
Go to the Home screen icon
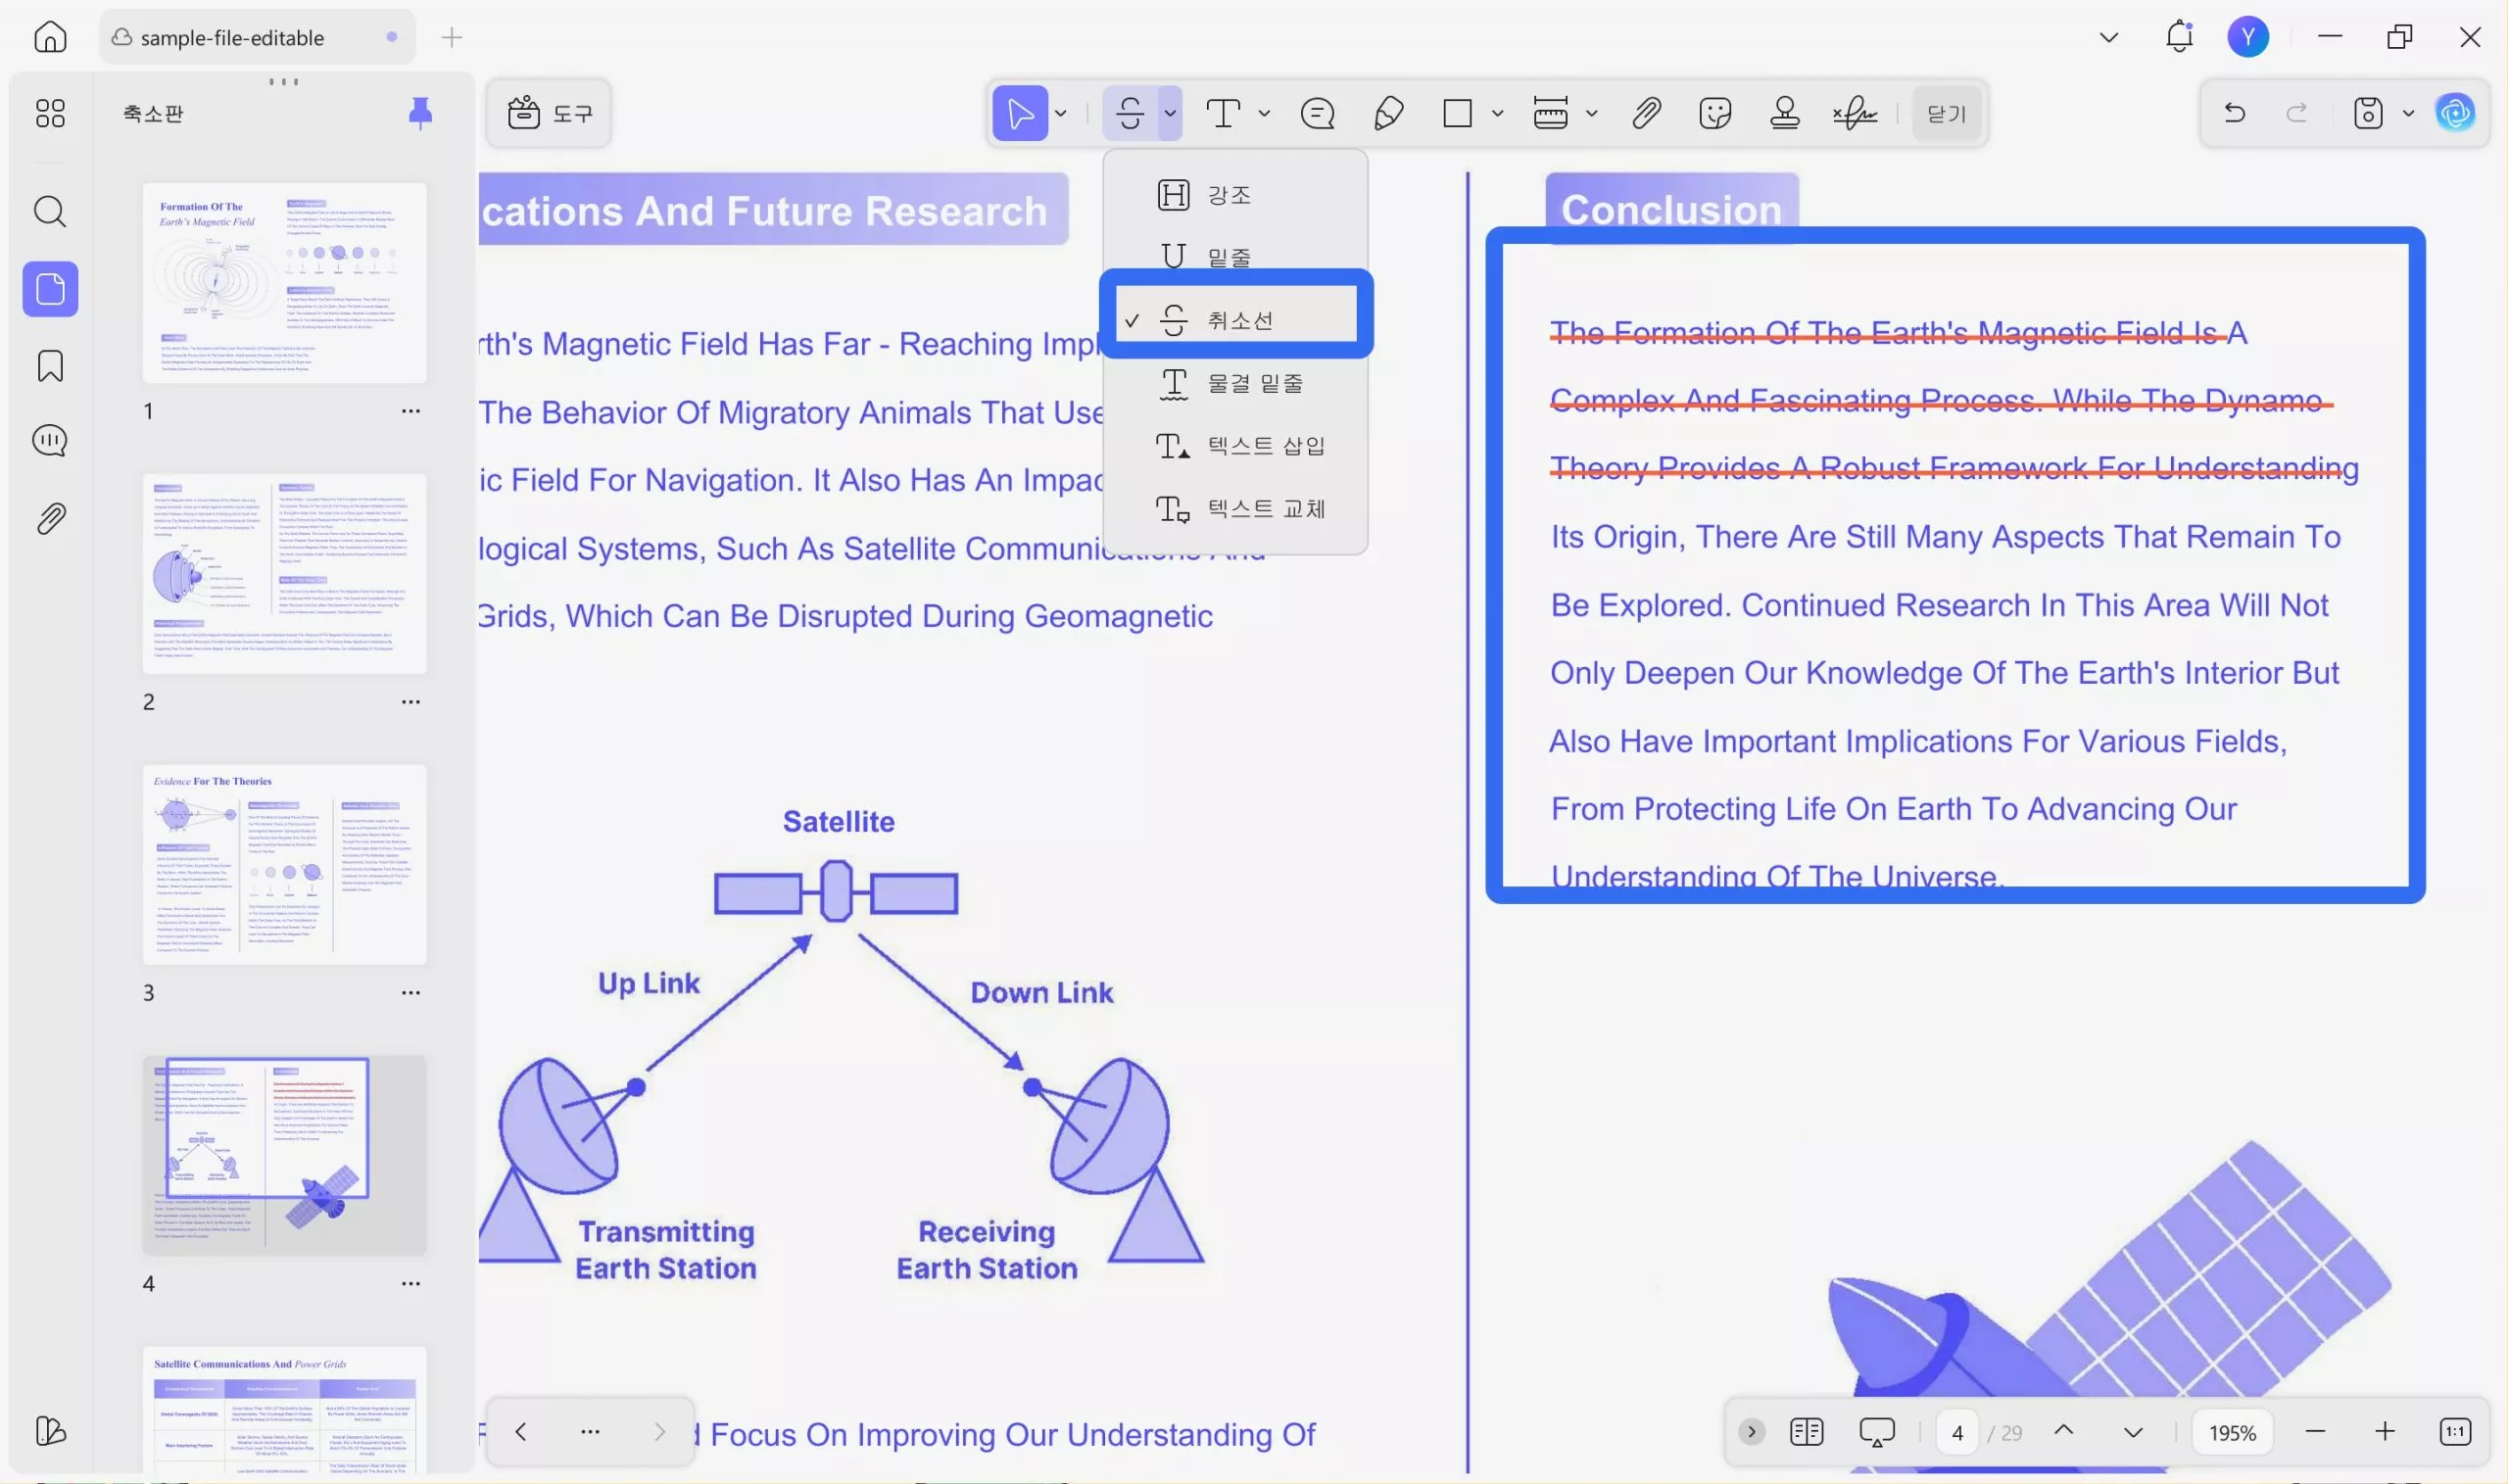(50, 37)
